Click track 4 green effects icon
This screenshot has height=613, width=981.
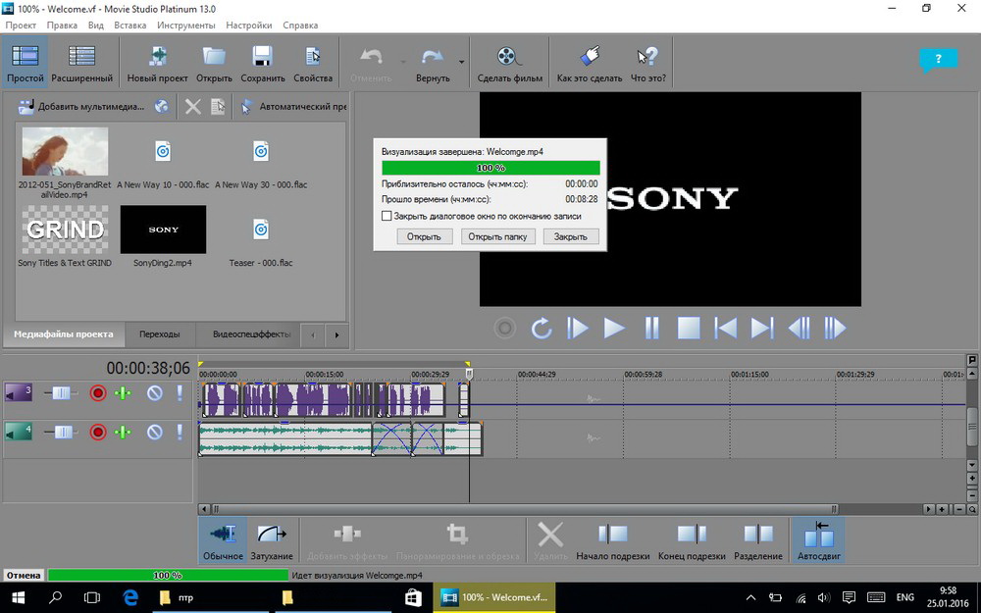pyautogui.click(x=124, y=432)
